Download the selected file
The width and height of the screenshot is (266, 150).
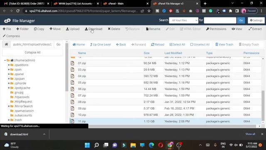[94, 29]
